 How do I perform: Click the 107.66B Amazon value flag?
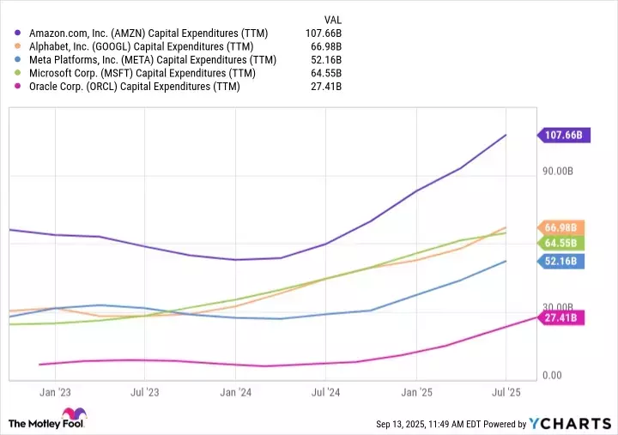565,135
